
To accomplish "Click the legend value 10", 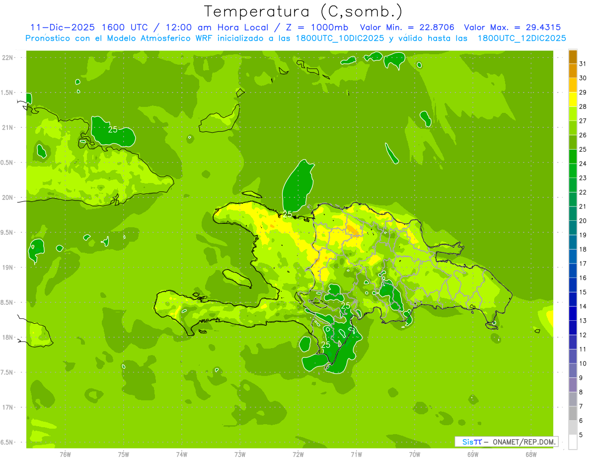I will click(583, 364).
